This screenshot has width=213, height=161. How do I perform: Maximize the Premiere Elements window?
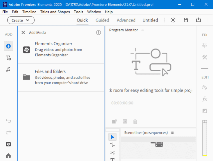193,4
